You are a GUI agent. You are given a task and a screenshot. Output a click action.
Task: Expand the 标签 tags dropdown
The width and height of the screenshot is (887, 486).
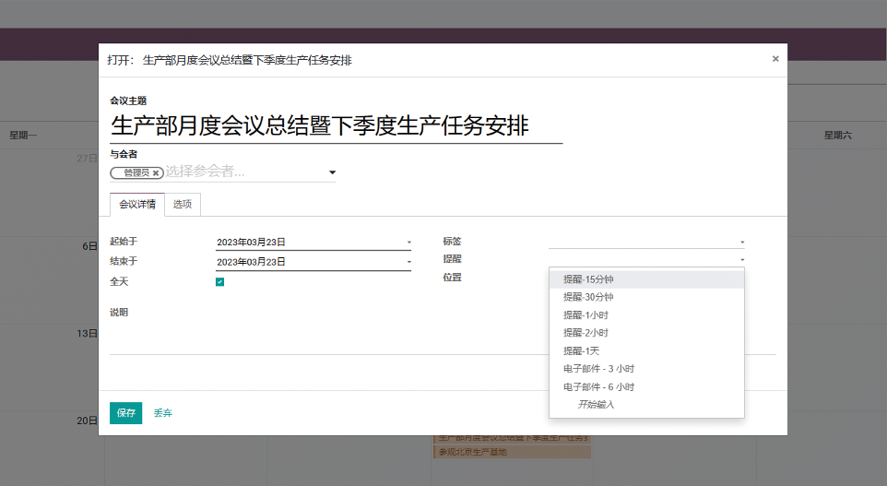coord(645,243)
